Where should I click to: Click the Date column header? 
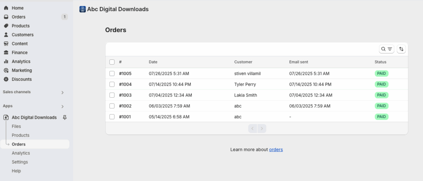pyautogui.click(x=153, y=62)
